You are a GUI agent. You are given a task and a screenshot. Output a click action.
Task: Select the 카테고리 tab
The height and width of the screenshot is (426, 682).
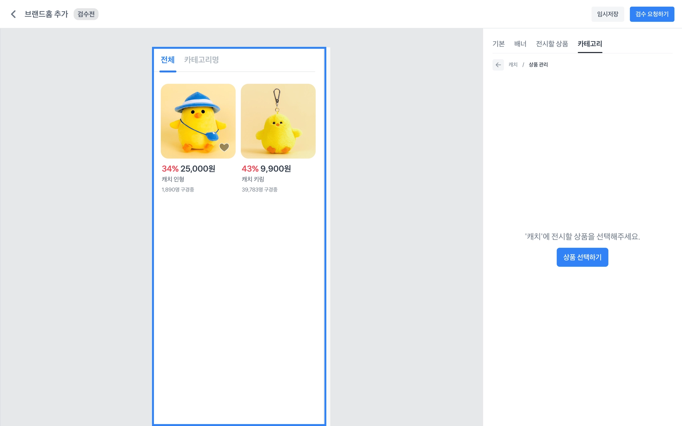(x=590, y=44)
